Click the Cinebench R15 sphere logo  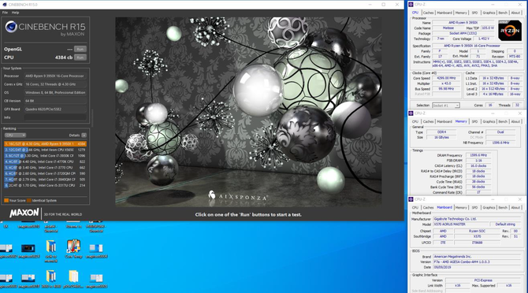(x=11, y=27)
